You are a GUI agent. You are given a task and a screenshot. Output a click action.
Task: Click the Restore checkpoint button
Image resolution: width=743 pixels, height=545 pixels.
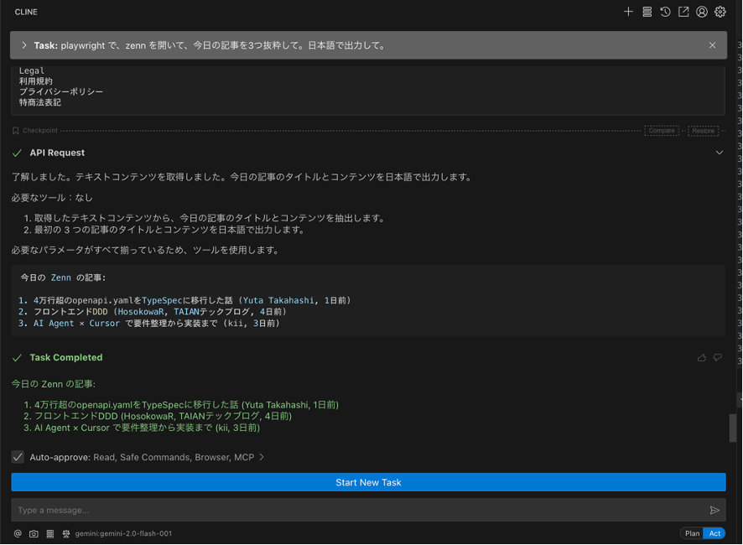click(704, 130)
